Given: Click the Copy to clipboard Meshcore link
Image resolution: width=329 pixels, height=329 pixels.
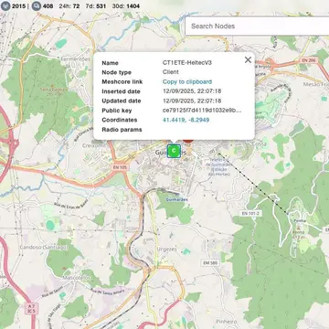Looking at the screenshot, I should pyautogui.click(x=187, y=81).
